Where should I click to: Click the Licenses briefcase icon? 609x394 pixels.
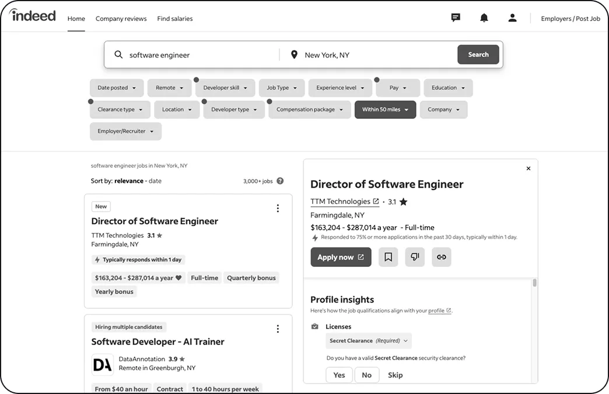315,326
